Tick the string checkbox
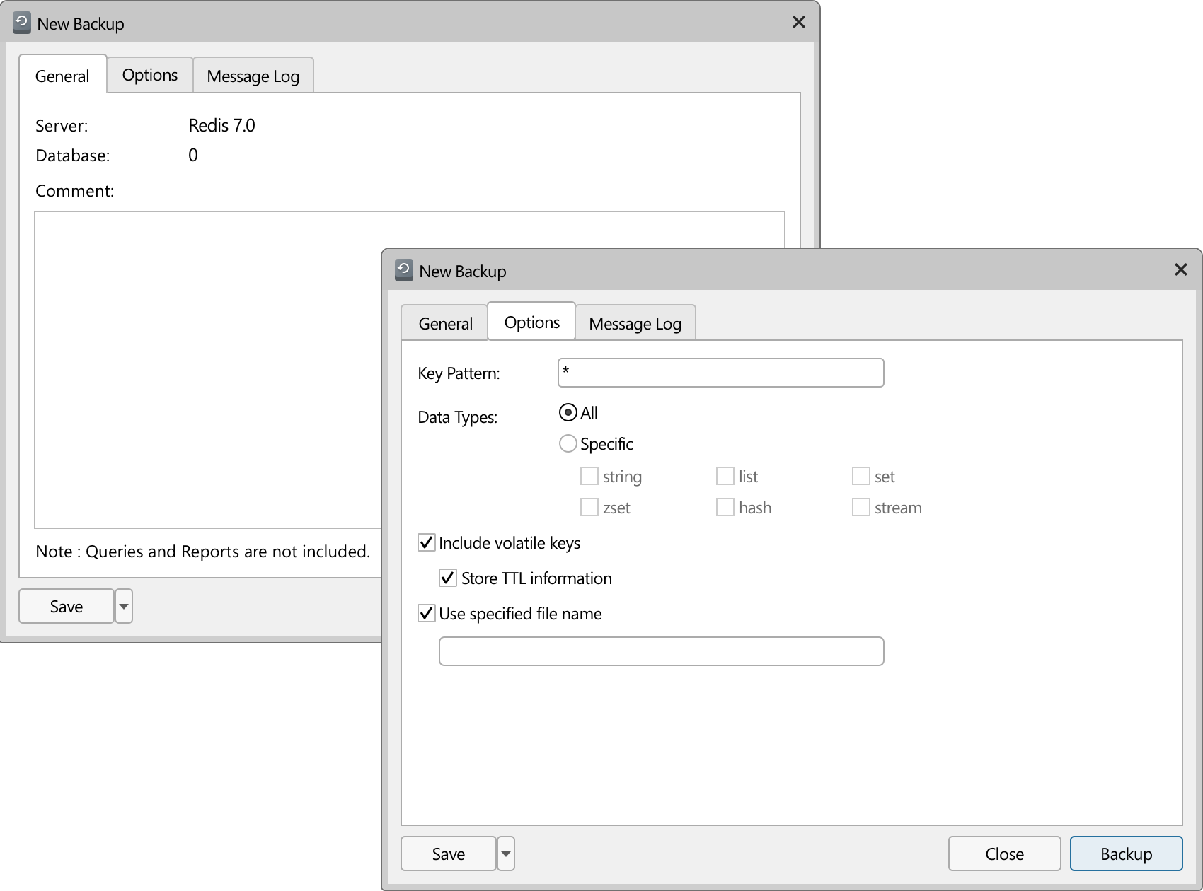Screen dimensions: 1203x891 (x=589, y=476)
